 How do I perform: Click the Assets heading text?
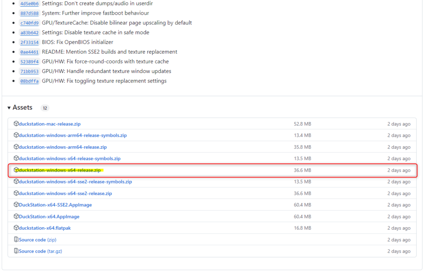(x=23, y=108)
